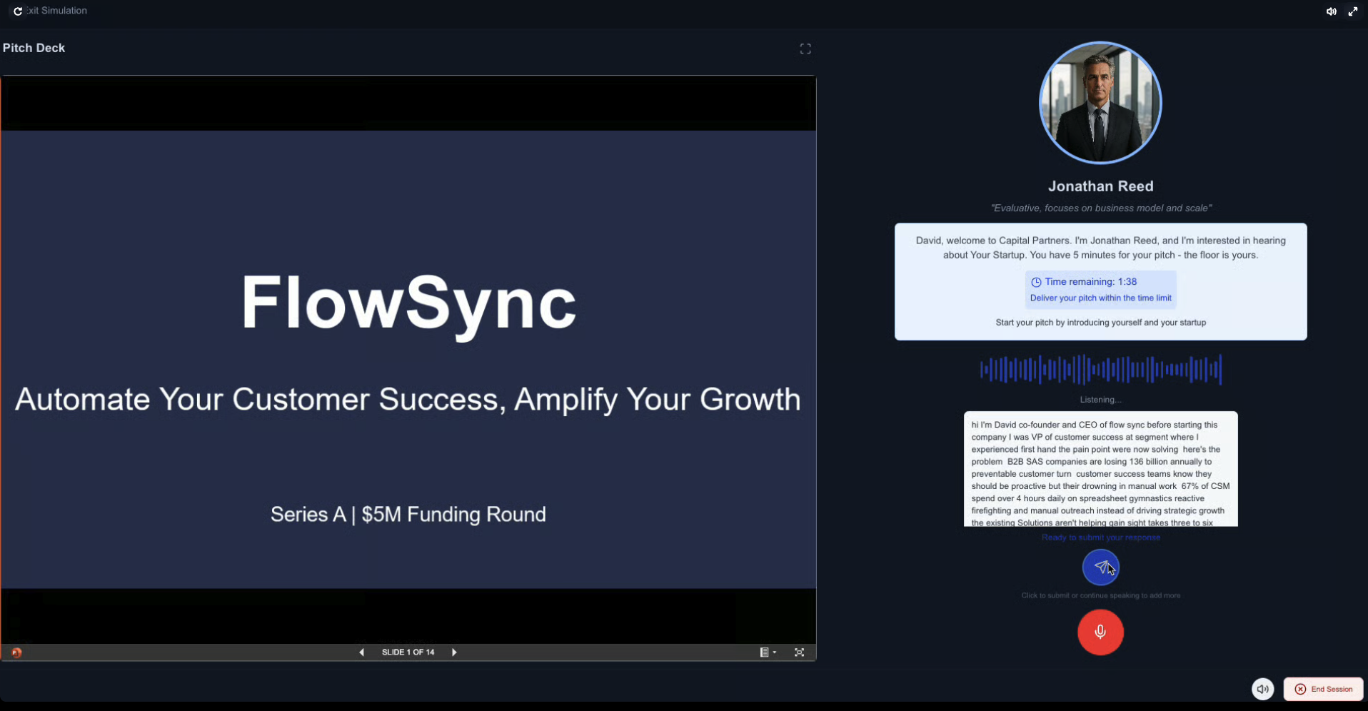Click the paper plane submit response button

tap(1100, 568)
